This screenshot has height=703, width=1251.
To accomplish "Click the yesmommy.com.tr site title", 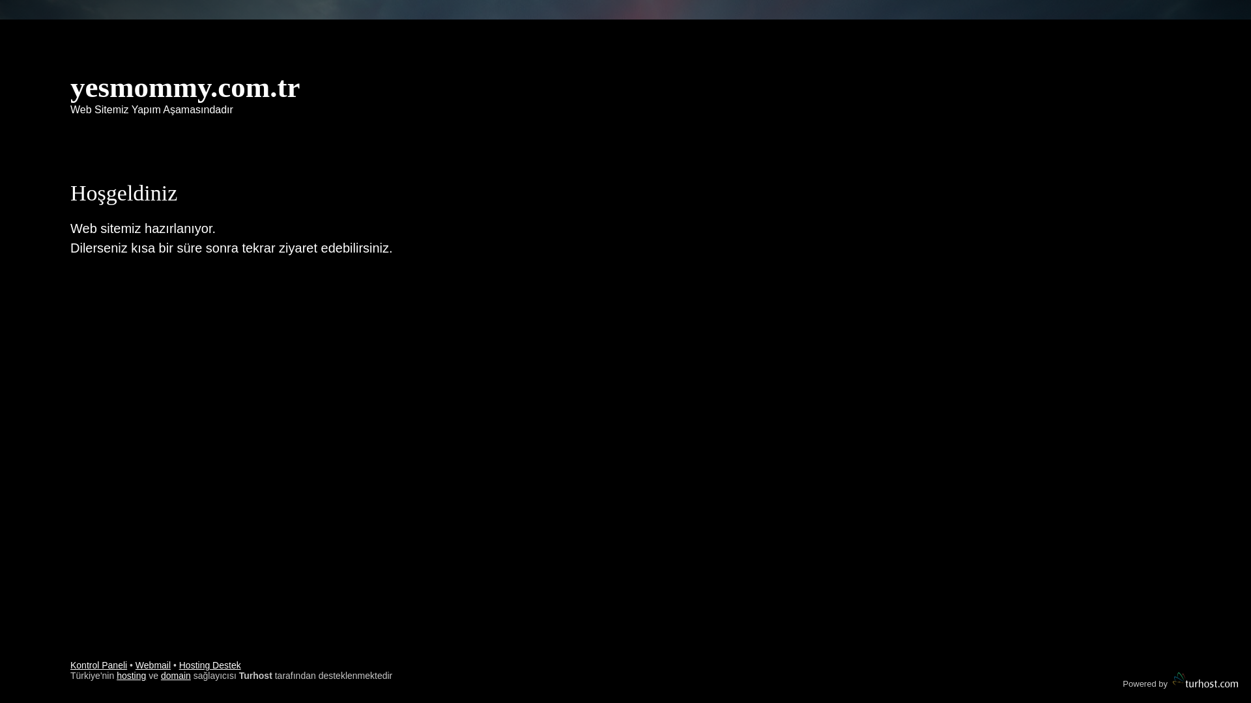I will click(x=185, y=88).
